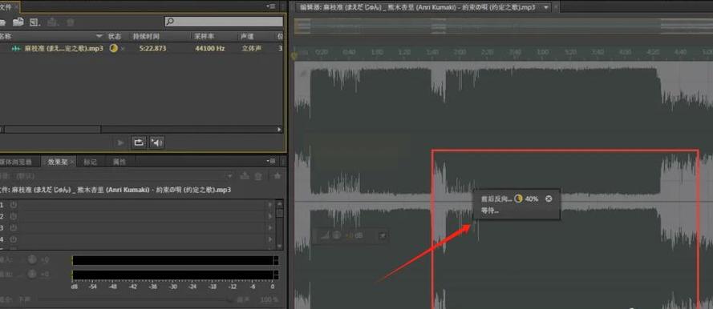Screen dimensions: 713x309
Task: Toggle power for effect slot 1
Action: tap(14, 205)
